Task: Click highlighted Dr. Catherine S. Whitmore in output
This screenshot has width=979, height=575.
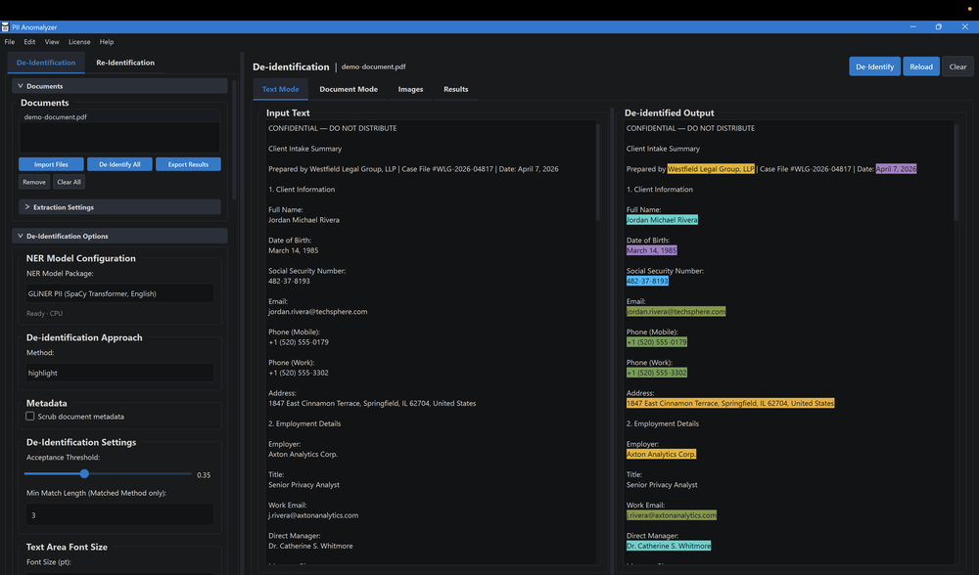Action: point(668,547)
